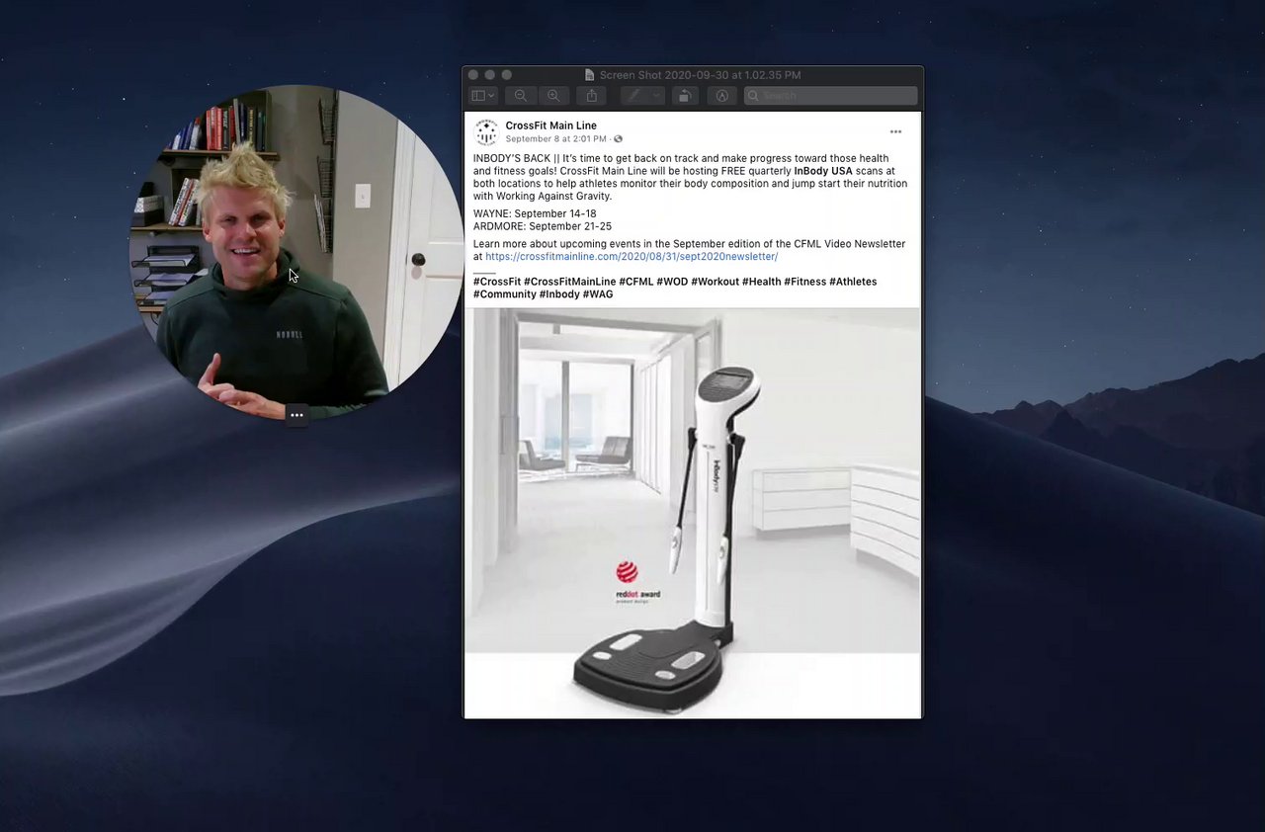Click the #CrossFit hashtag
1265x832 pixels.
click(x=497, y=282)
